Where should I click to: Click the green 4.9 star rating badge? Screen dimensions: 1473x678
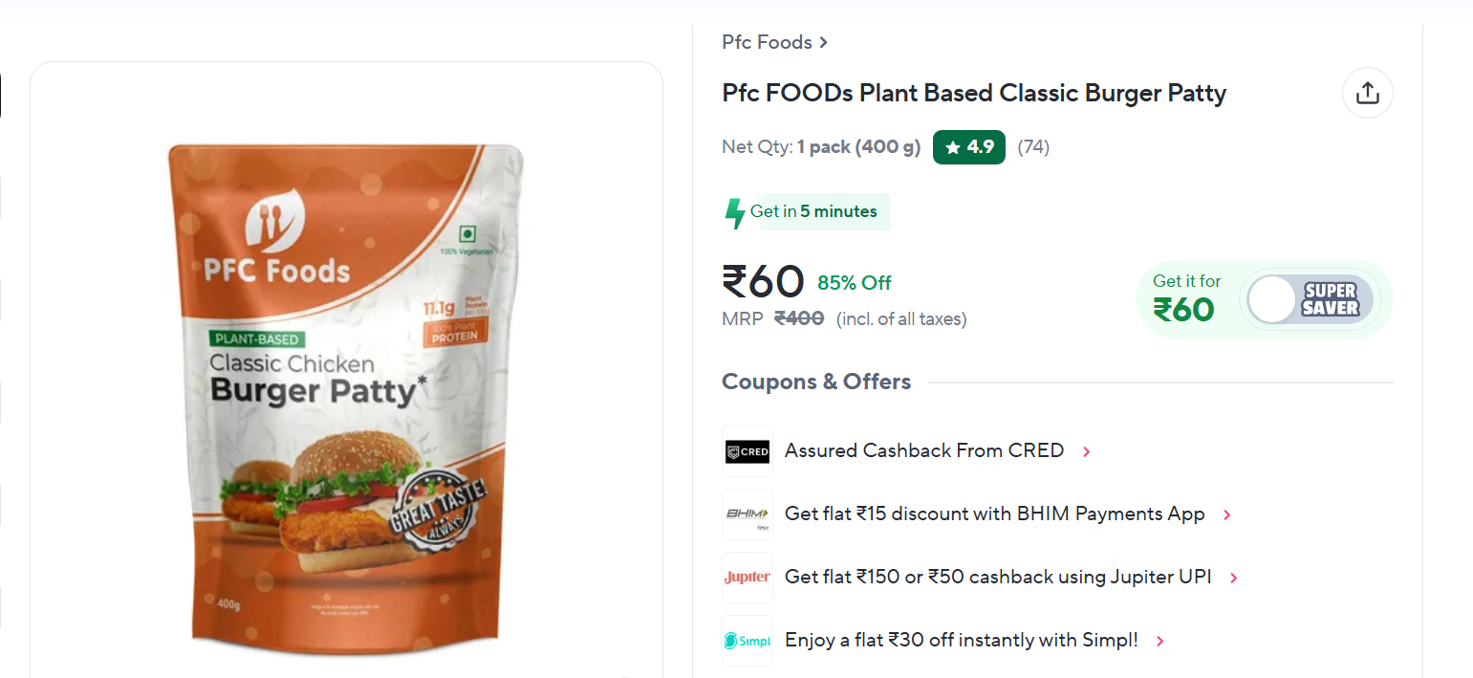[x=968, y=147]
